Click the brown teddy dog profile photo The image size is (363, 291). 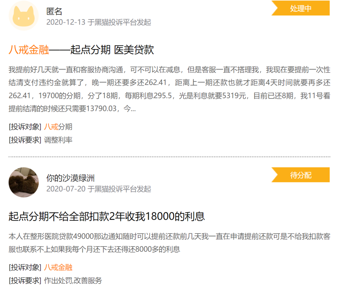click(x=23, y=182)
